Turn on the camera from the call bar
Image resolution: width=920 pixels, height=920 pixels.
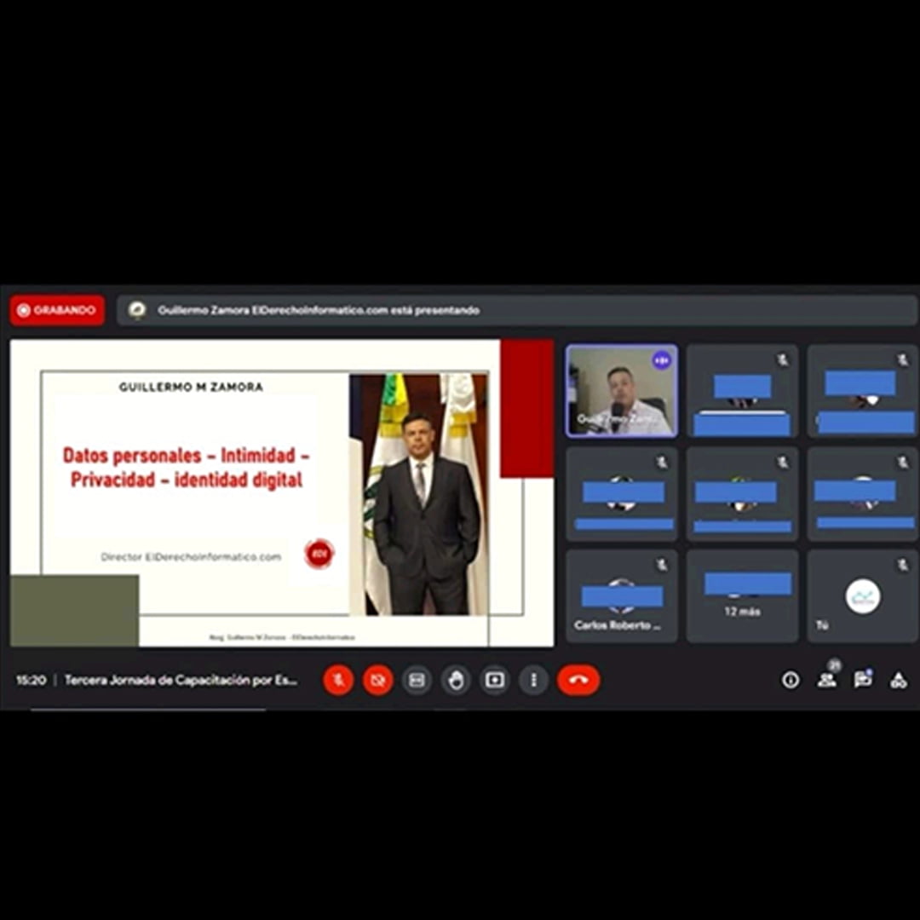click(x=377, y=680)
